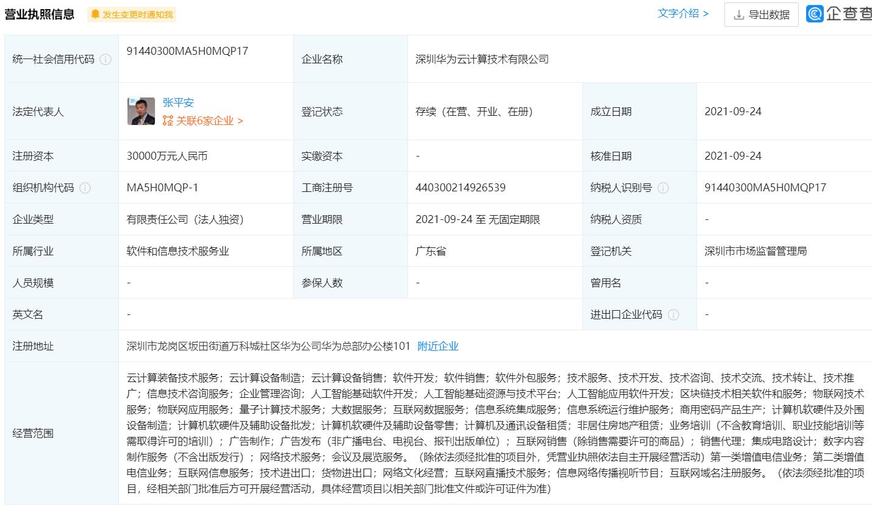Click the 所属行业 label
Viewport: 872px width, 510px height.
33,251
